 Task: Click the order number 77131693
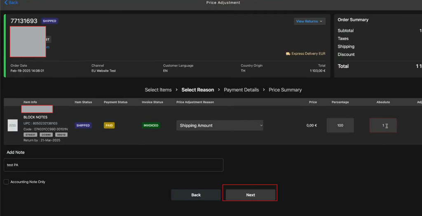(24, 21)
